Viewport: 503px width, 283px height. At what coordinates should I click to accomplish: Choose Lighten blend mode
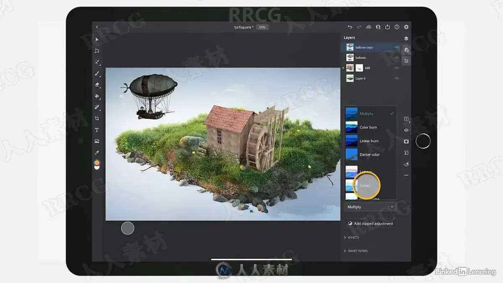point(371,172)
